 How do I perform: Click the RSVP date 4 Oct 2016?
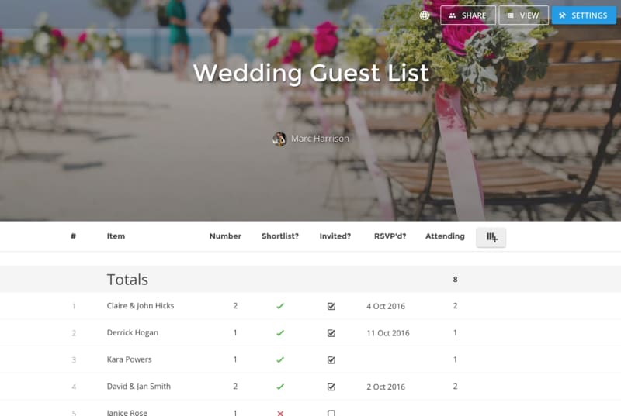click(x=386, y=306)
